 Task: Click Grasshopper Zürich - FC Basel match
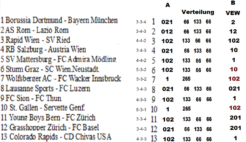tap(50, 127)
